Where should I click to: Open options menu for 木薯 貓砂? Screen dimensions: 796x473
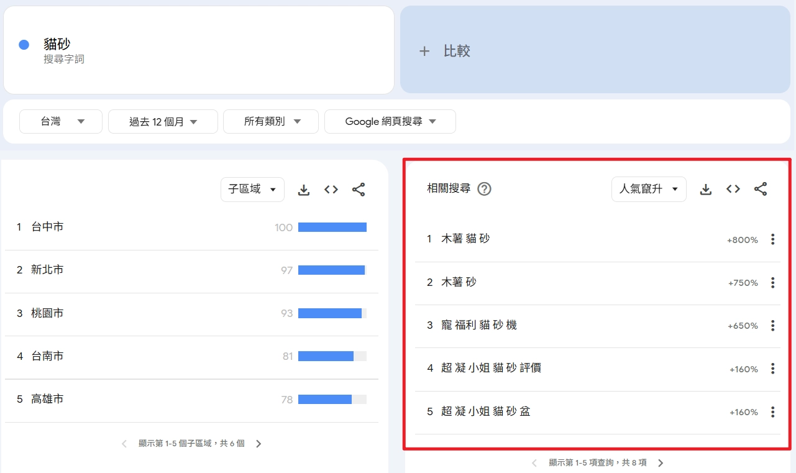[772, 239]
